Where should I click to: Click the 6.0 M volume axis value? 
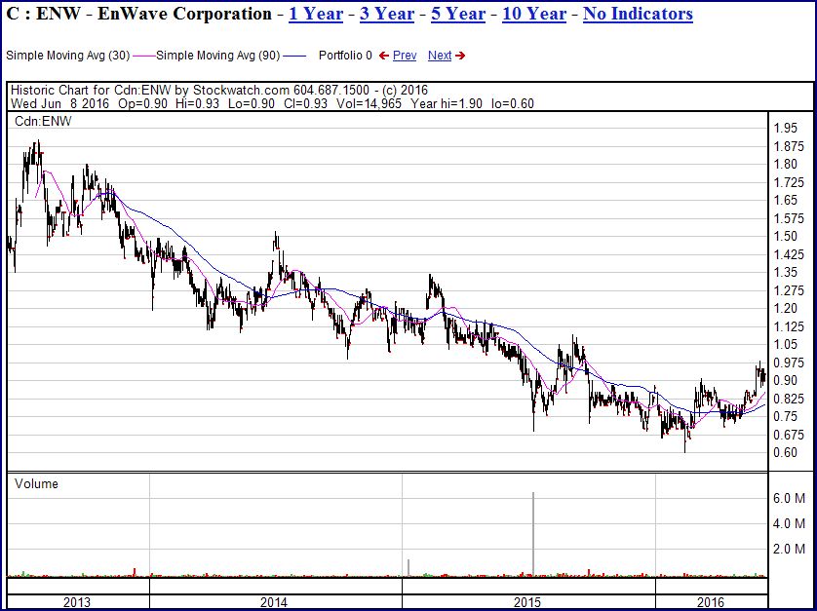coord(790,499)
